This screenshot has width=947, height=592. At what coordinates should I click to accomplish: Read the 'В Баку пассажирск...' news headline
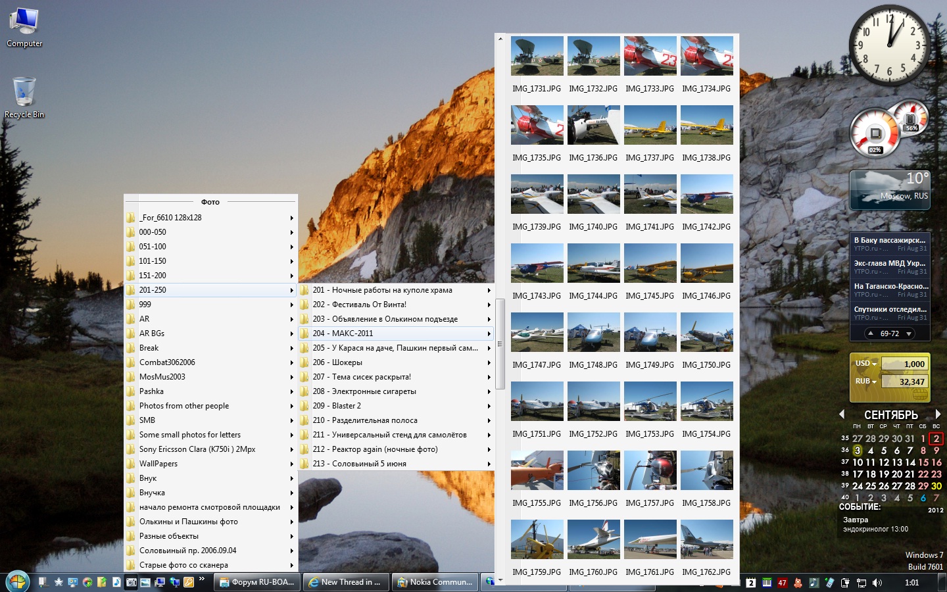tap(889, 240)
